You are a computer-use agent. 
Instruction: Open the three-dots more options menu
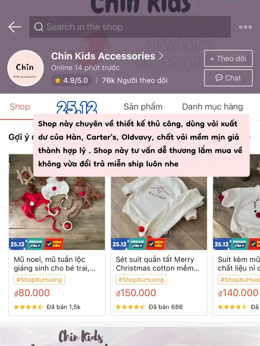[245, 27]
